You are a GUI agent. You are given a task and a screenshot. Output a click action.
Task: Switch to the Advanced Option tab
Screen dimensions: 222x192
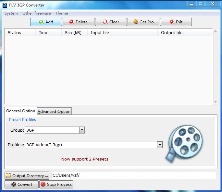[54, 112]
